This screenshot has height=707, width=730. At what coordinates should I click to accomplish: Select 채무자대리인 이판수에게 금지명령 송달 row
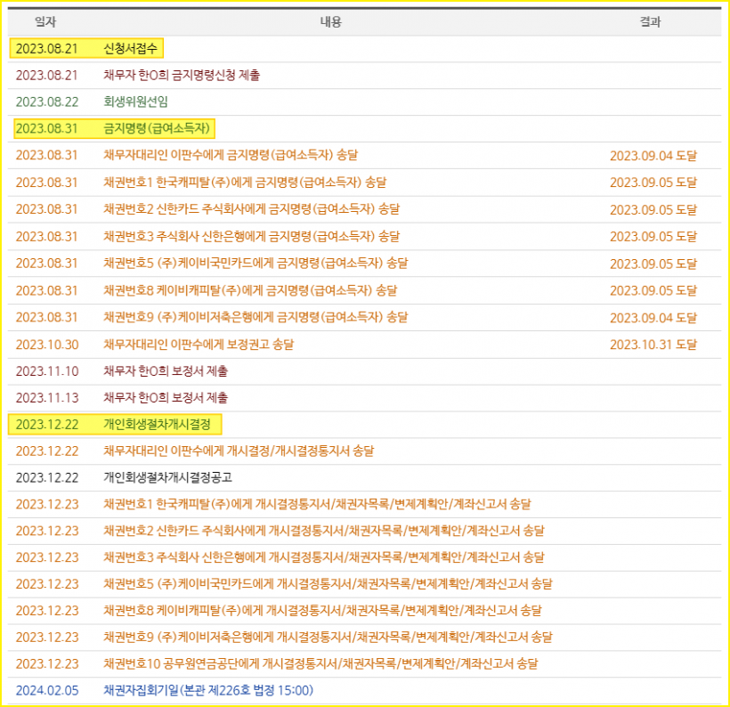pos(364,156)
